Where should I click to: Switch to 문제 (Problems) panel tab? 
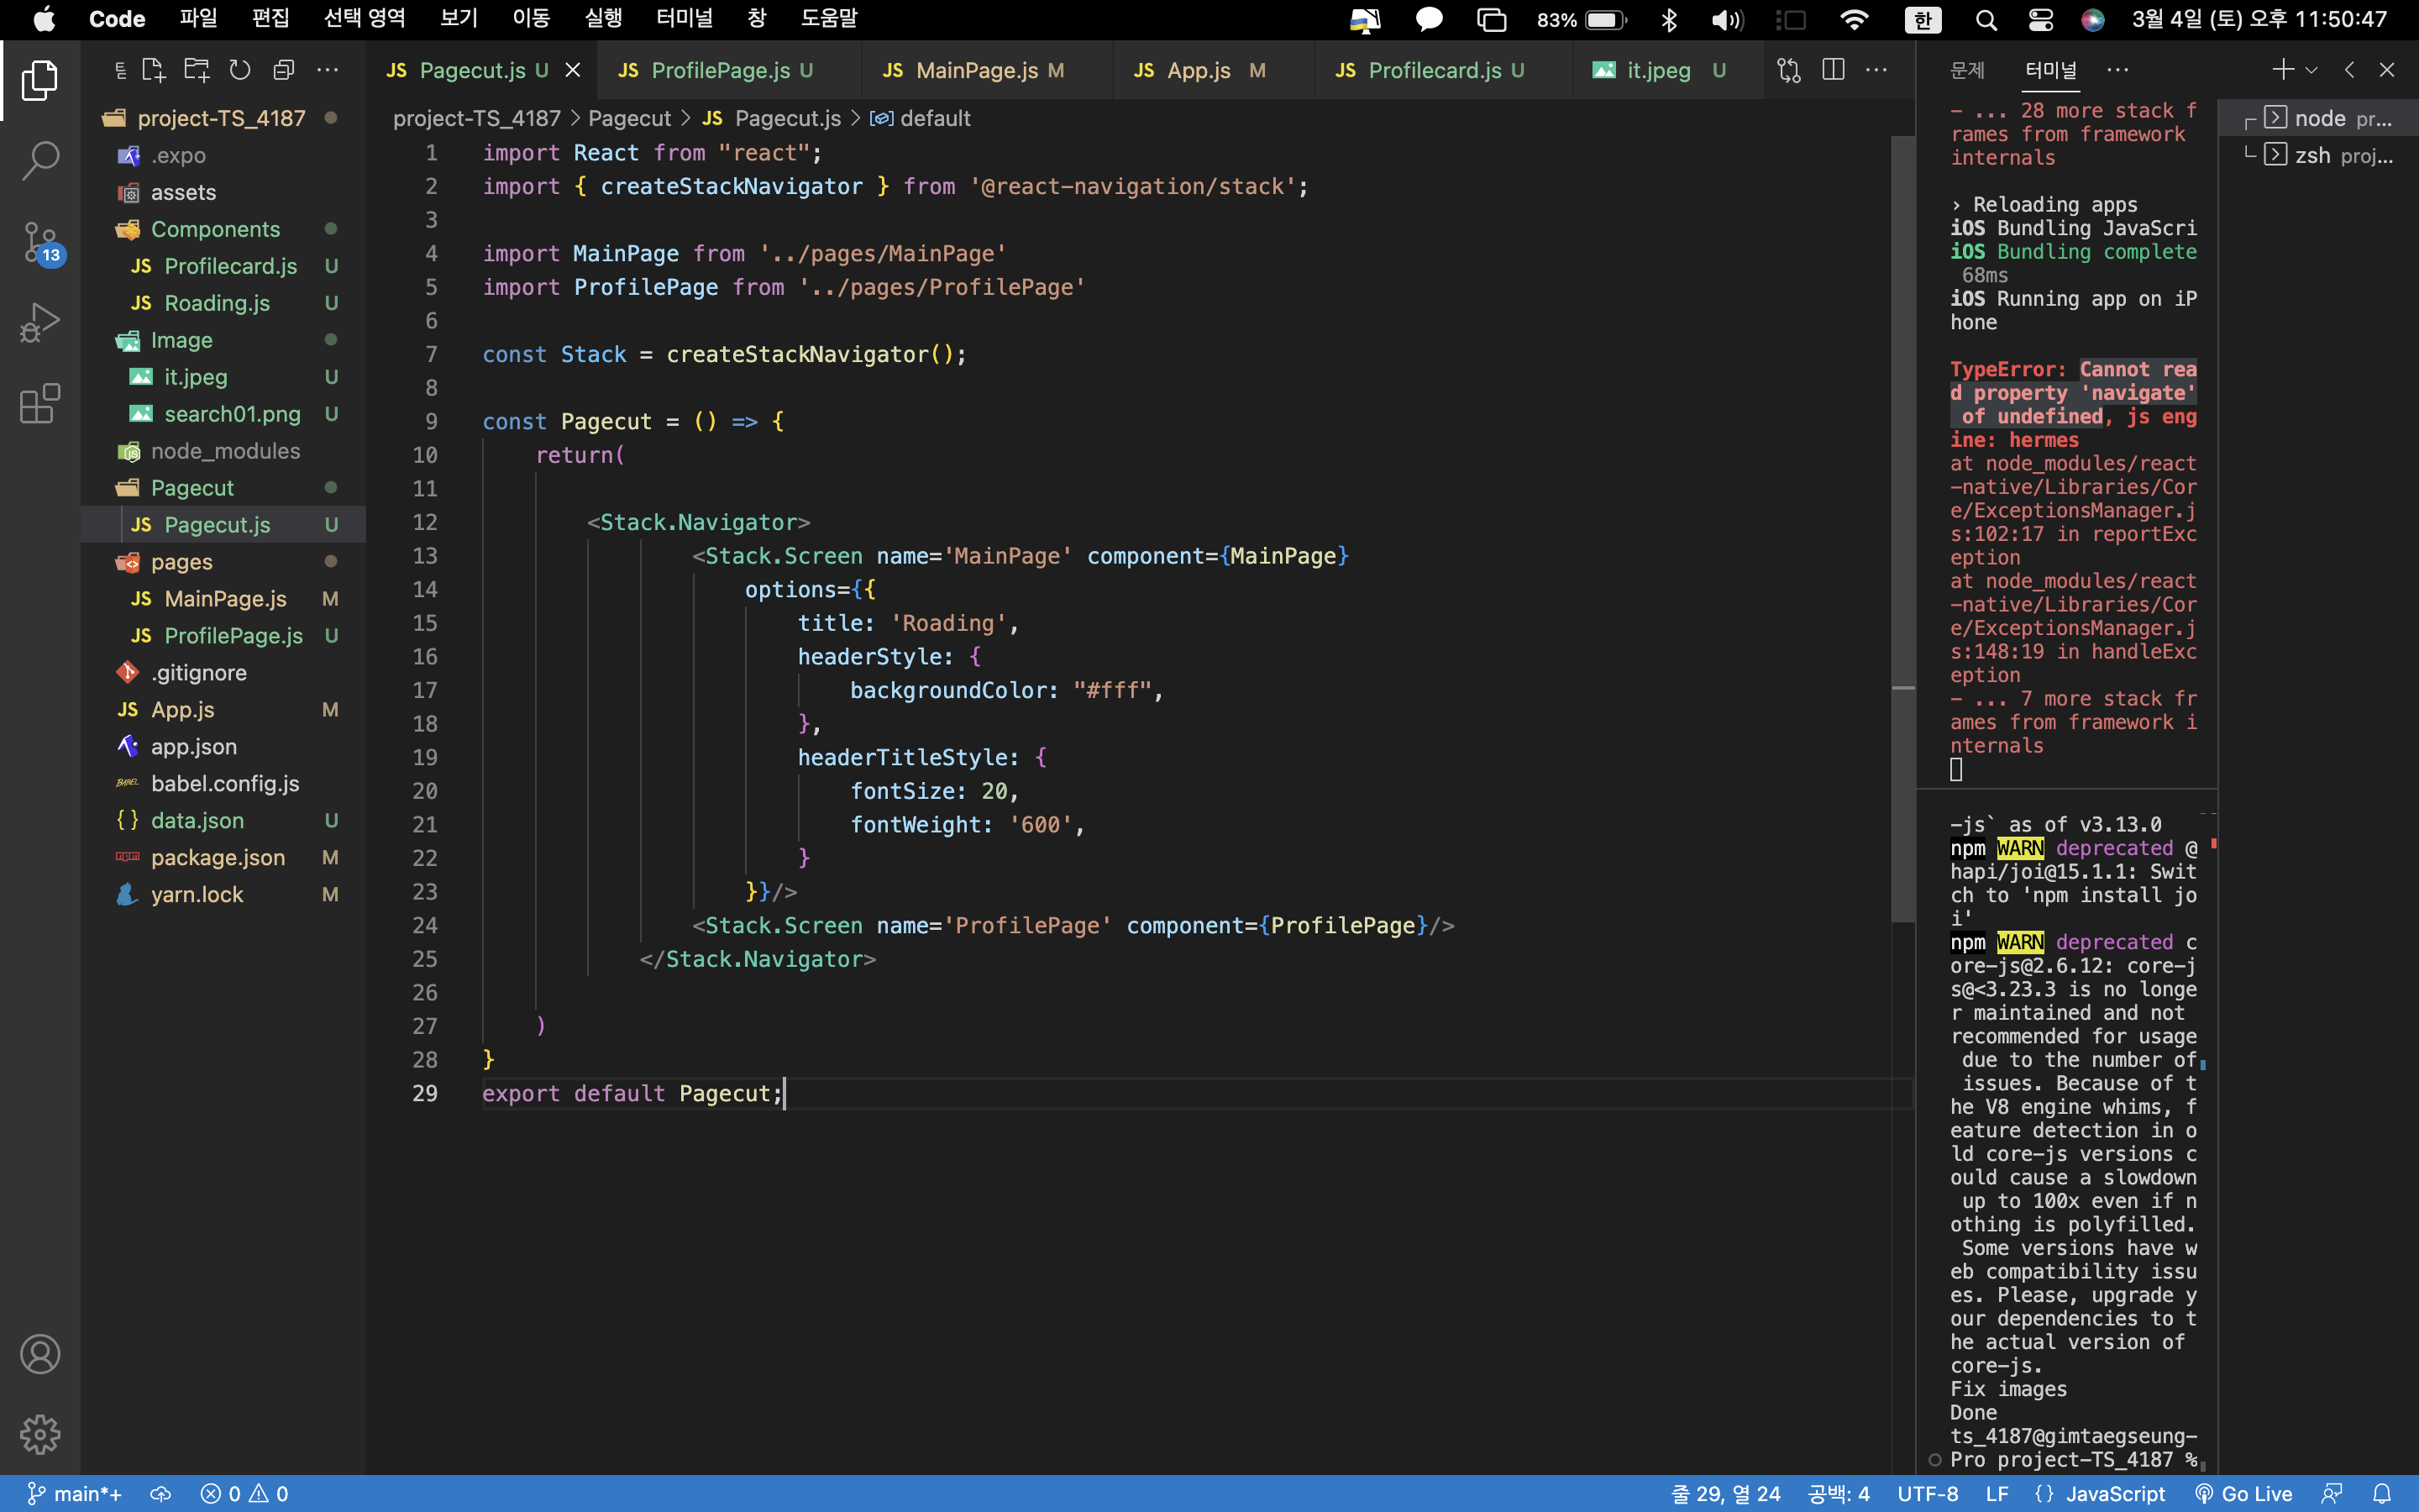pyautogui.click(x=1966, y=70)
